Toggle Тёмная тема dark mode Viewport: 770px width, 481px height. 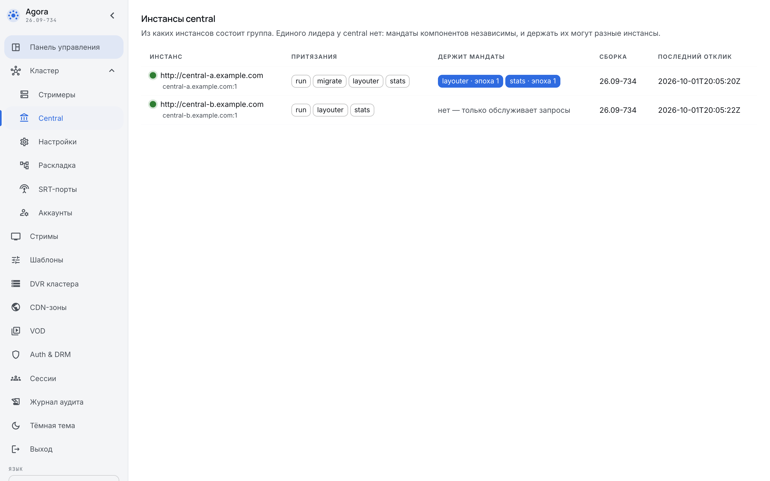[x=64, y=425]
